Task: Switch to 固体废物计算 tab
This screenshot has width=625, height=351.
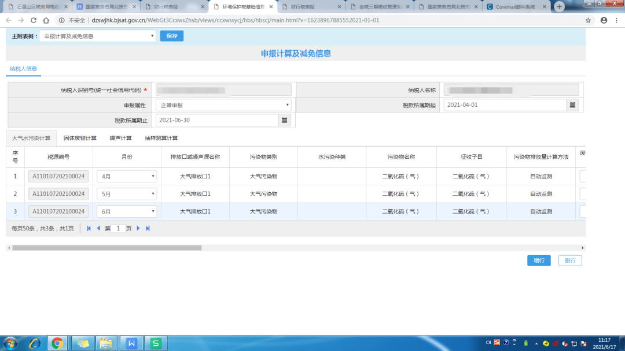Action: click(80, 138)
